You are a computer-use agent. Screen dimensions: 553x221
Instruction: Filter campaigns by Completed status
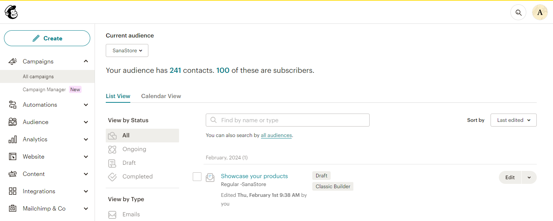pos(142,177)
